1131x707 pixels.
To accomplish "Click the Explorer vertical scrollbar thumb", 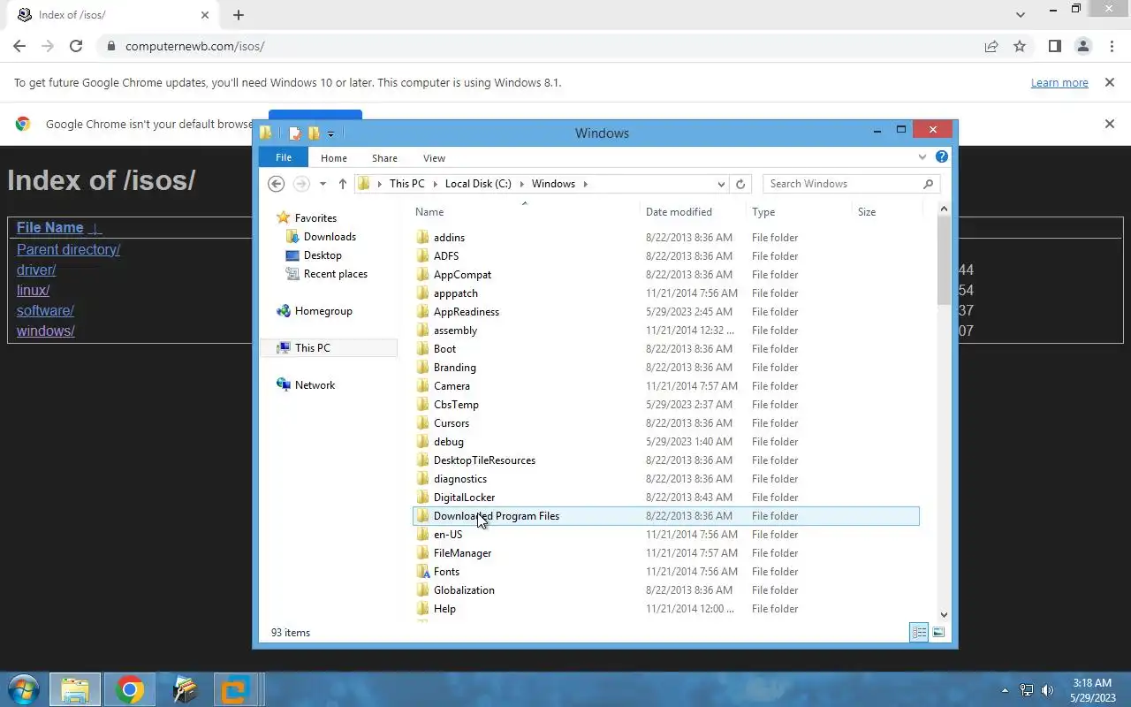I will click(x=943, y=260).
